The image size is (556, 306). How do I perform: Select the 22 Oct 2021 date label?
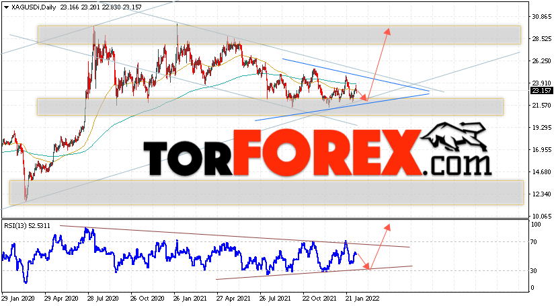tap(319, 298)
